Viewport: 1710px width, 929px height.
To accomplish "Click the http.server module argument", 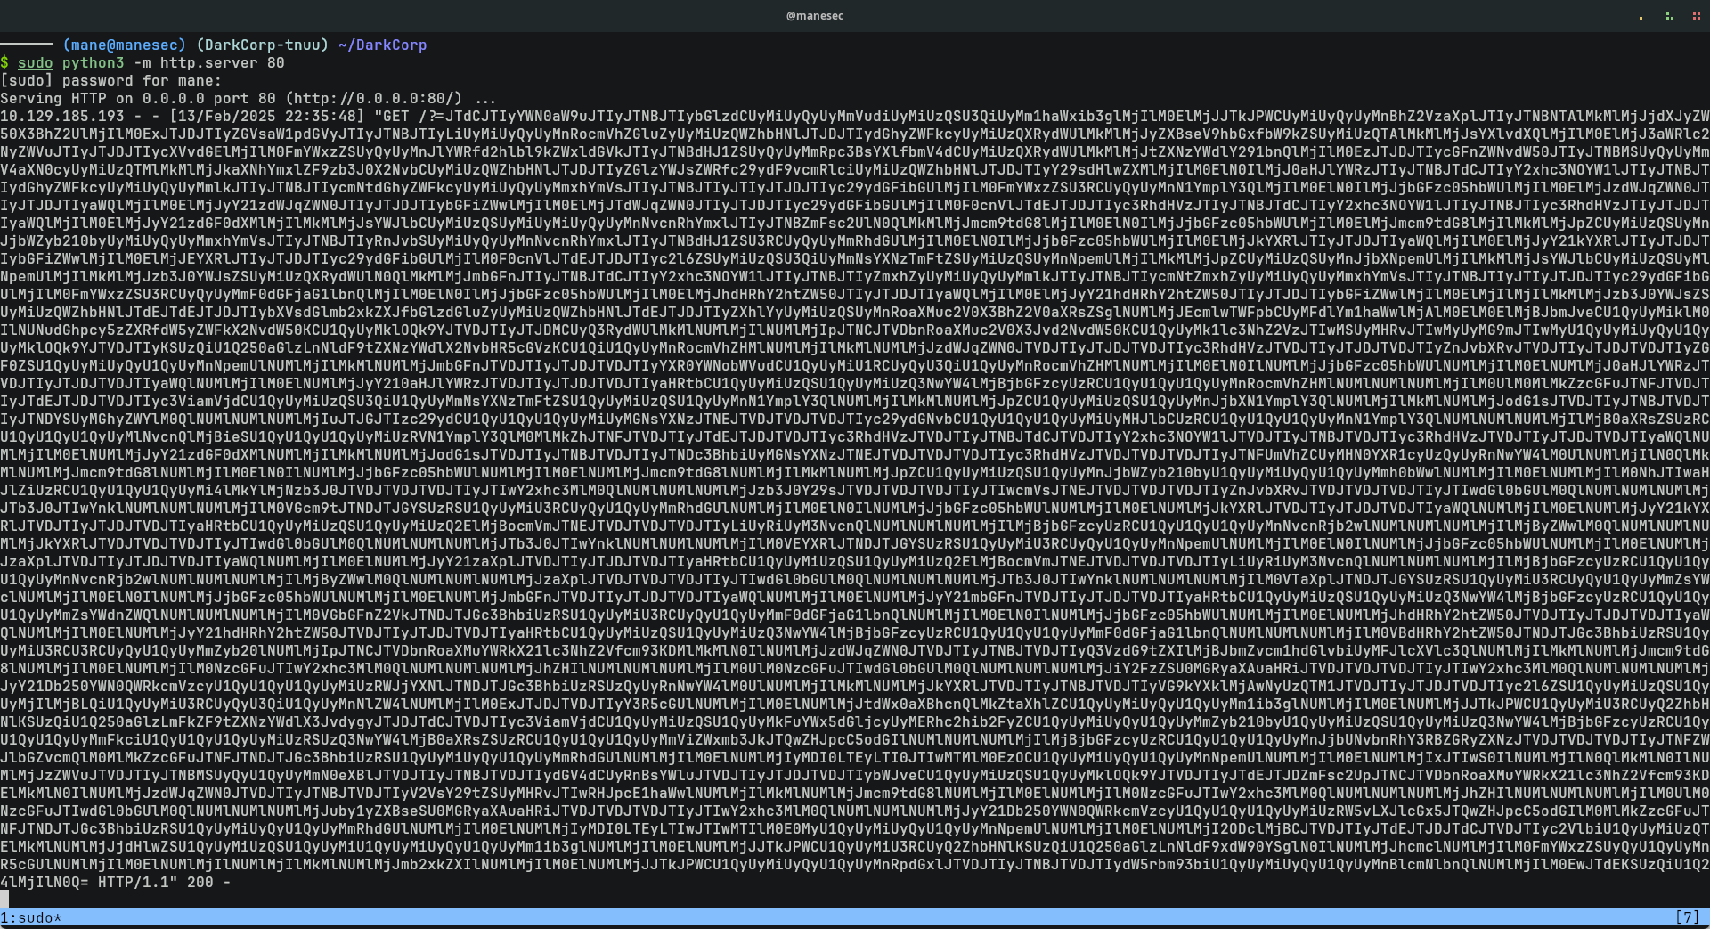I will pyautogui.click(x=208, y=63).
